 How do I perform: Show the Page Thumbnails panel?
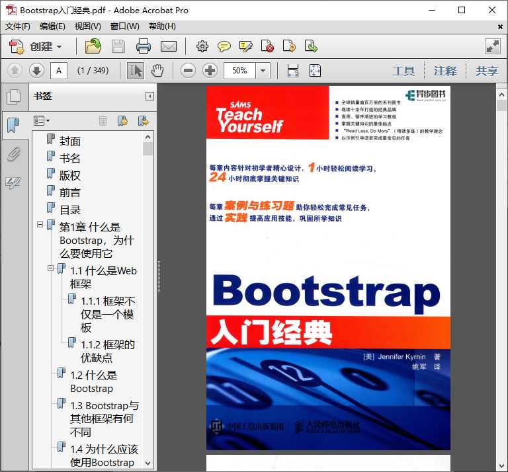pyautogui.click(x=14, y=97)
